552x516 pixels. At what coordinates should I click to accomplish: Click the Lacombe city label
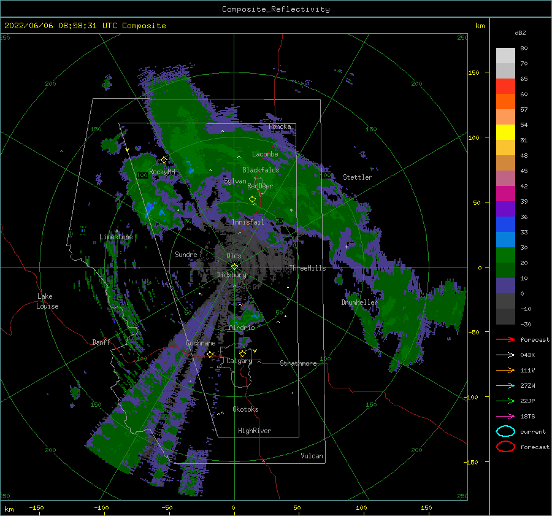(x=265, y=154)
